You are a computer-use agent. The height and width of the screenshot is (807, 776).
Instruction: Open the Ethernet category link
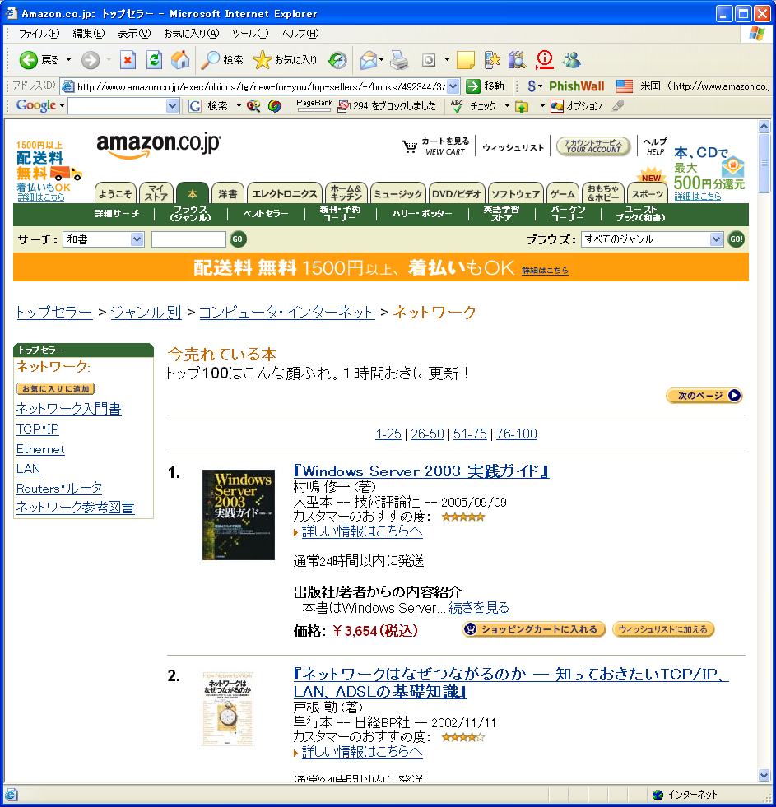point(40,449)
